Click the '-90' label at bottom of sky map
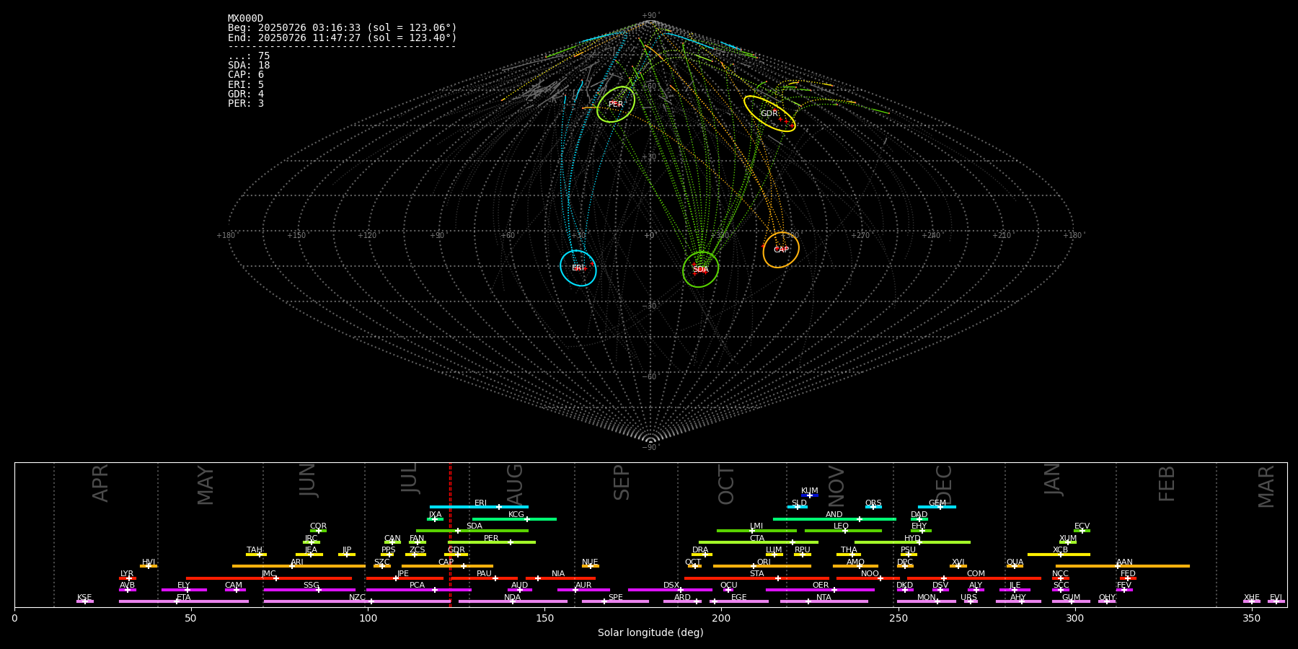 pyautogui.click(x=650, y=447)
